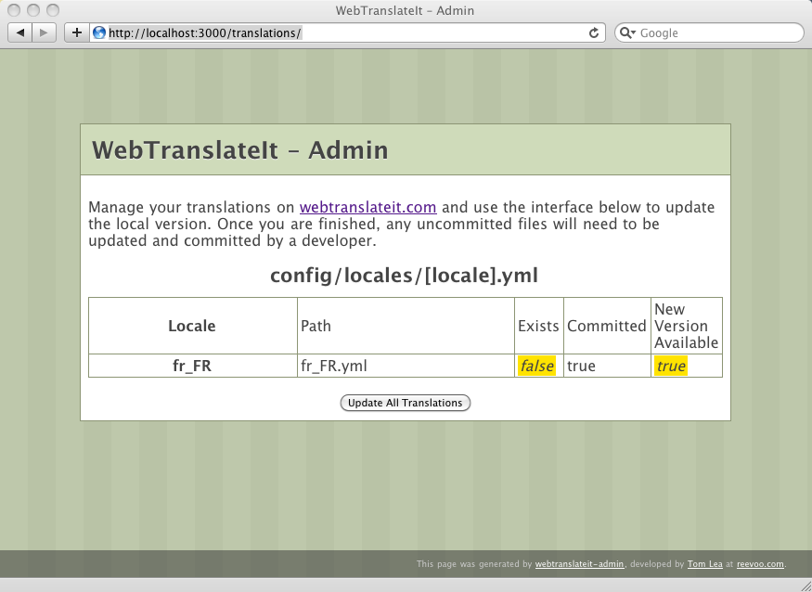
Task: Focus the Google search field
Action: 709,32
